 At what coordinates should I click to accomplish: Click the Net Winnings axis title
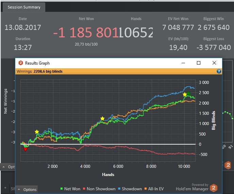[x=5, y=101]
